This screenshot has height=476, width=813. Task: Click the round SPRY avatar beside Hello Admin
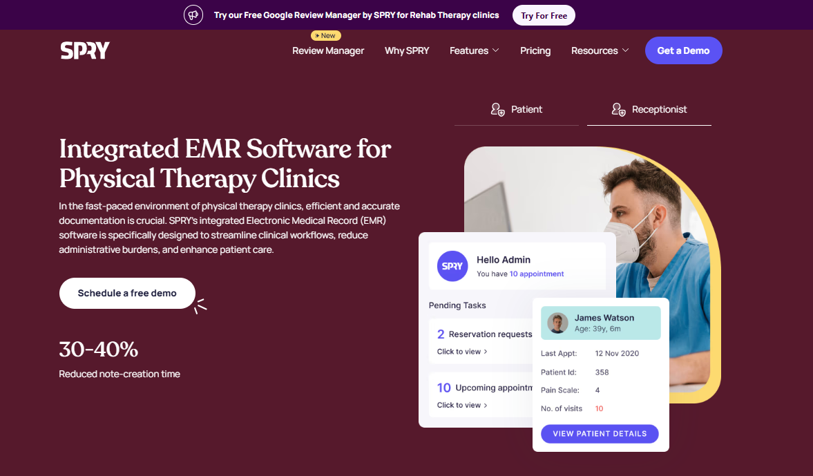click(x=452, y=266)
